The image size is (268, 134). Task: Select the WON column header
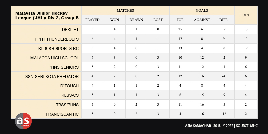tap(115, 20)
